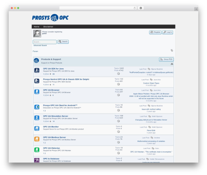Click the orange Modbus Server icon
207x175 pixels.
tap(37, 139)
